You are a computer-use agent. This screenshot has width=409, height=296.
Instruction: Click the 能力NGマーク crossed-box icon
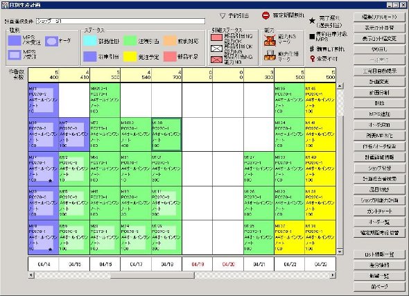(x=270, y=40)
